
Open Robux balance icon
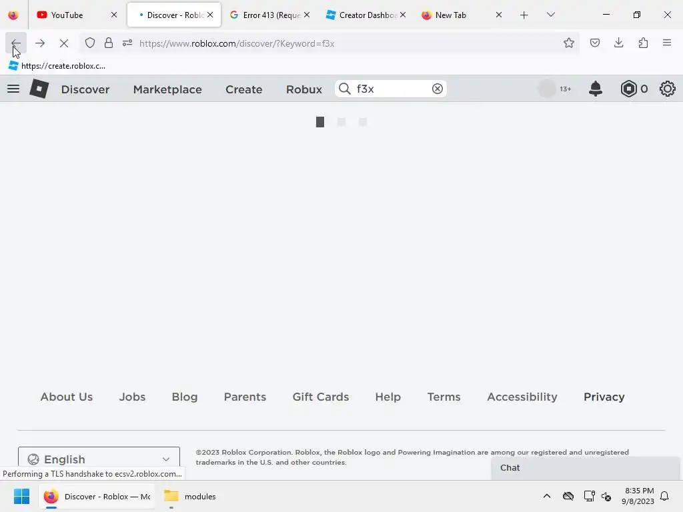(x=628, y=89)
